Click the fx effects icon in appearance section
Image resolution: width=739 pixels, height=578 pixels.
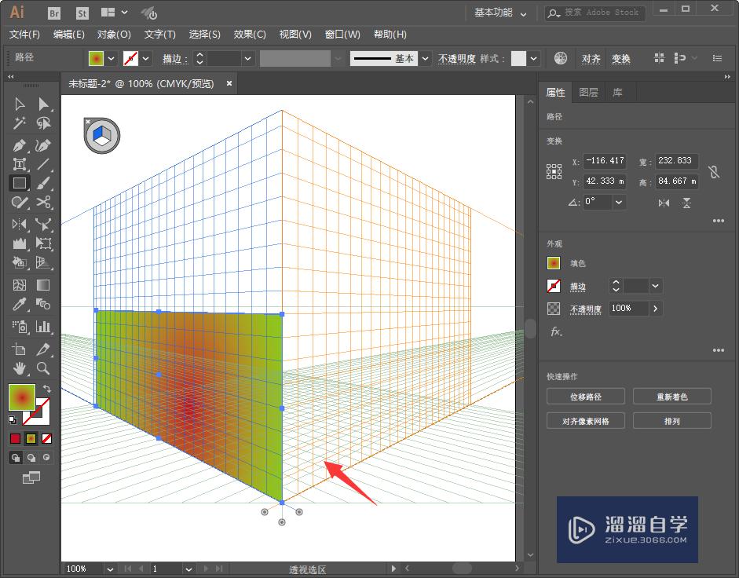coord(556,332)
